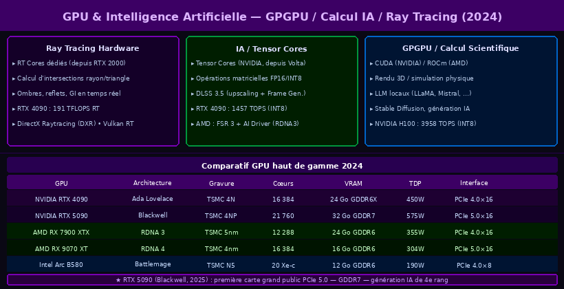Select the 'Ray Tracing Hardware' heading
Viewport: 564px width, 289px height.
tap(92, 48)
